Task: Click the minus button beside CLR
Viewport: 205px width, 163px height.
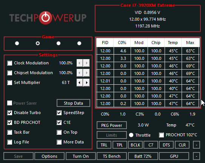Action: pyautogui.click(x=196, y=145)
